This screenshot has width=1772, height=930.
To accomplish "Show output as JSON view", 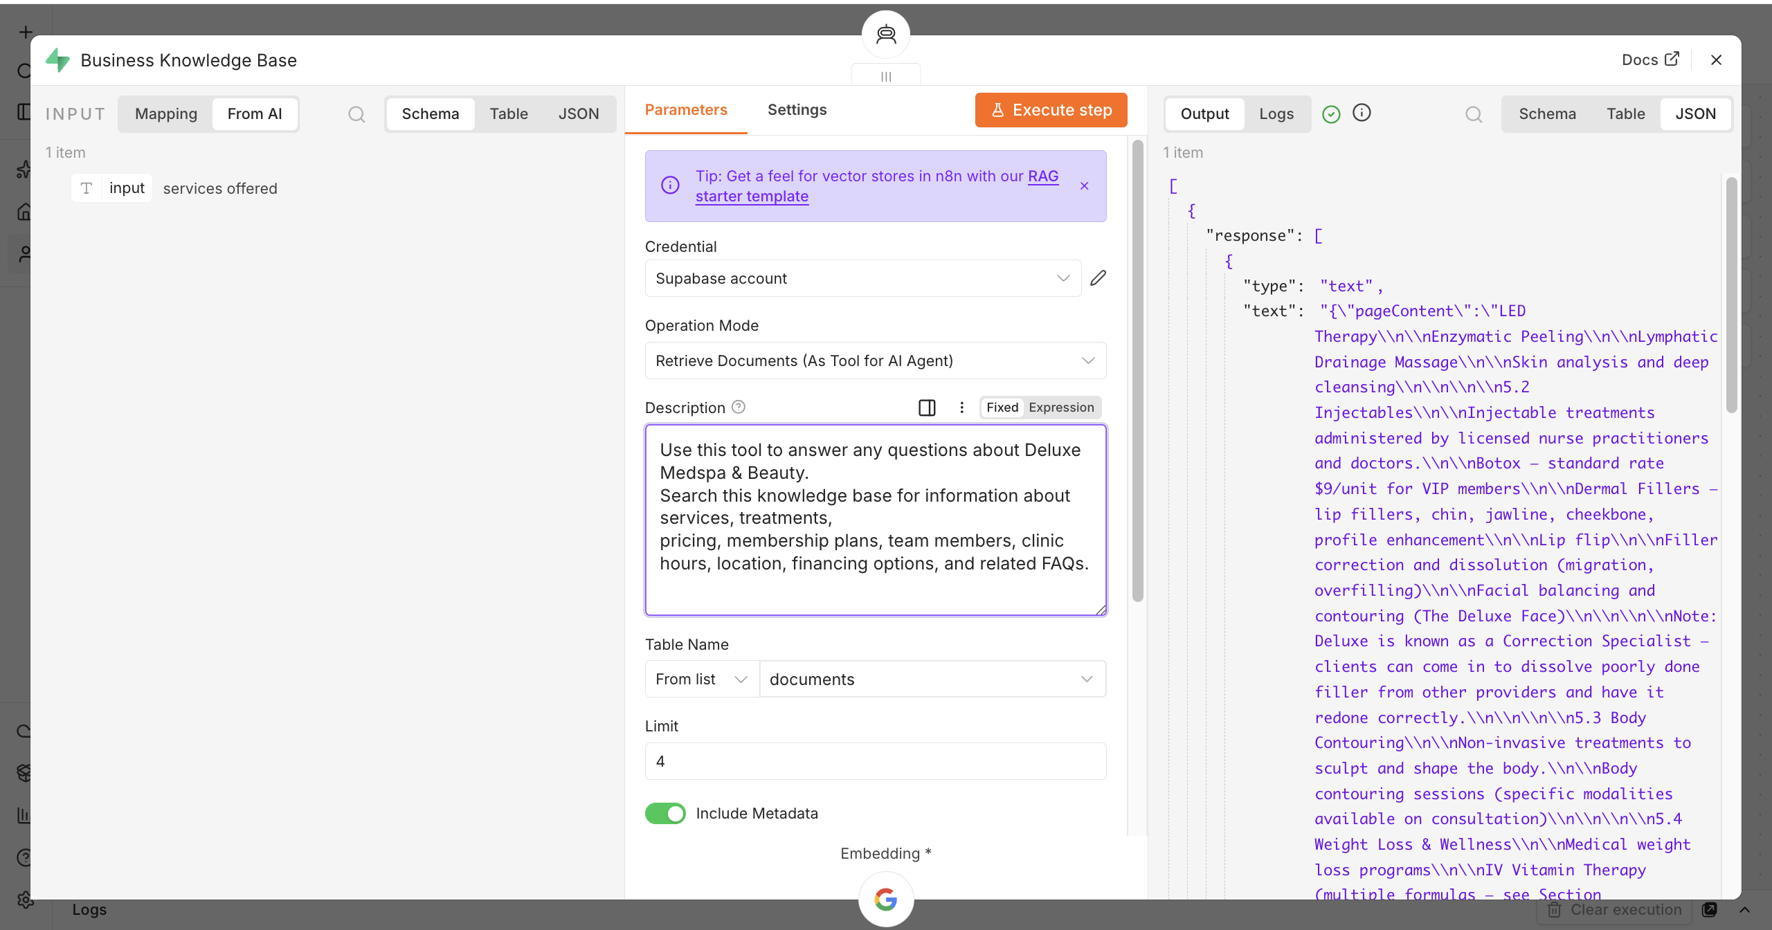I will [1695, 114].
